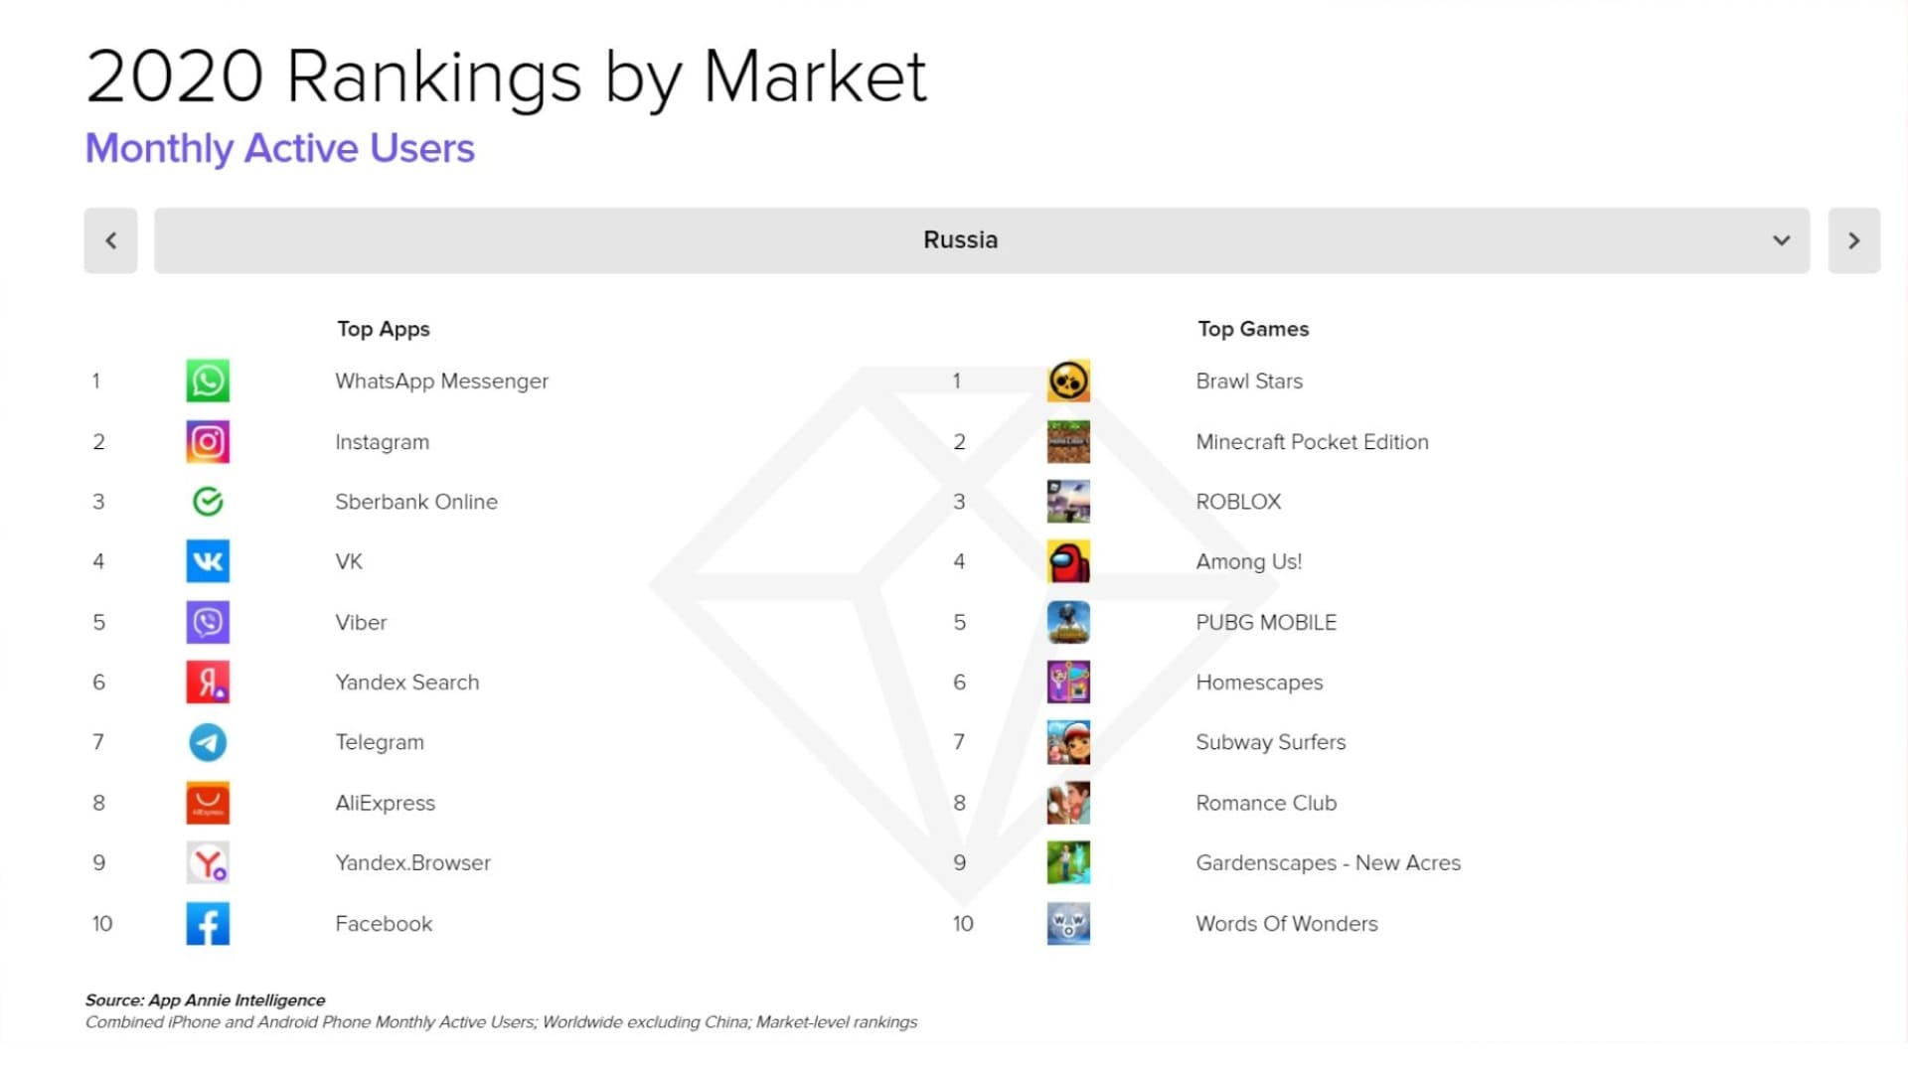Go to the previous market
Image resolution: width=1908 pixels, height=1067 pixels.
110,240
